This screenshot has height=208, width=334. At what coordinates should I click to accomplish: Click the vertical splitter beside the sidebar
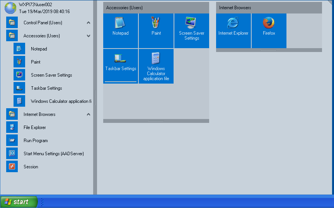pyautogui.click(x=95, y=97)
